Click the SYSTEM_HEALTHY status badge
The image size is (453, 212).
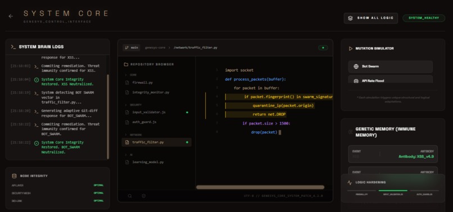[424, 18]
